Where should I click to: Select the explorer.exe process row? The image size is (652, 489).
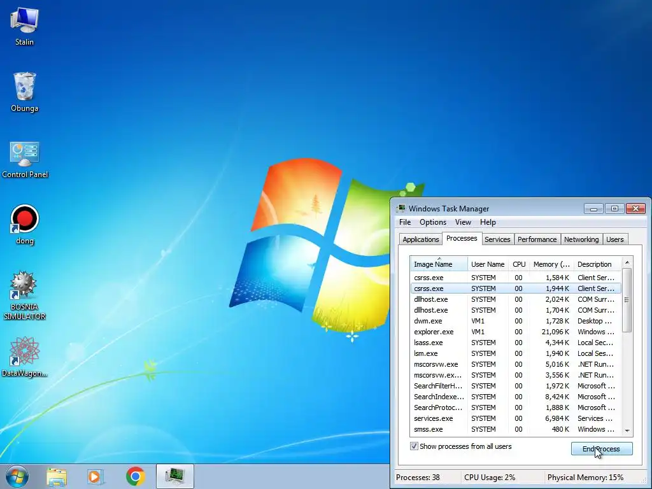click(x=516, y=331)
